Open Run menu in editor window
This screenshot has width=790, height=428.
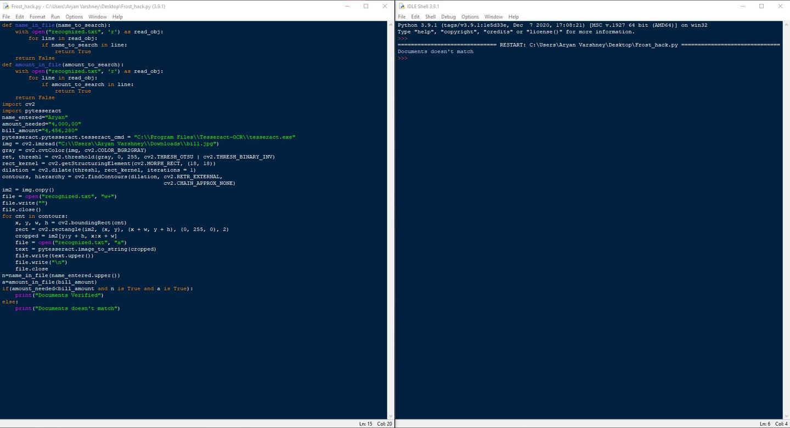tap(55, 17)
